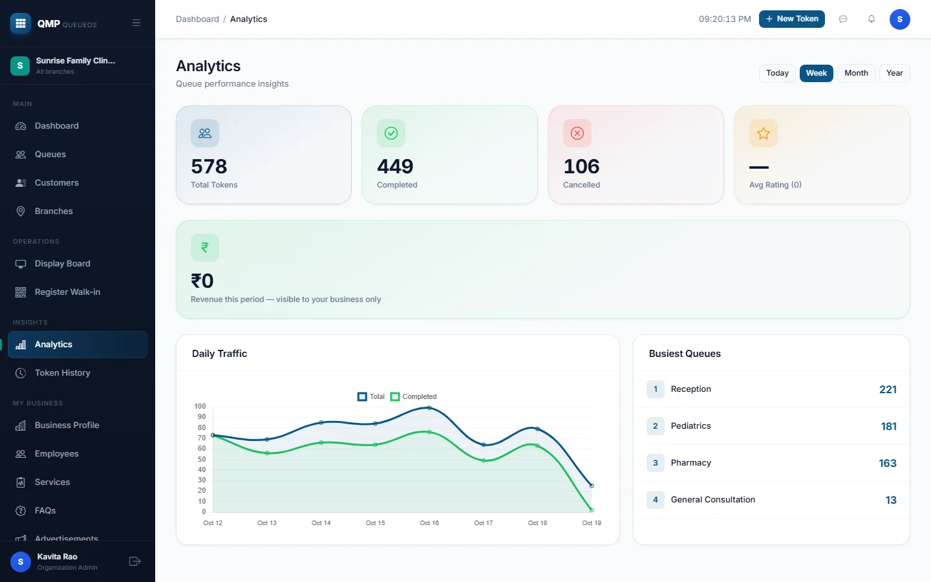
Task: Follow the Dashboard breadcrumb link
Action: tap(197, 19)
